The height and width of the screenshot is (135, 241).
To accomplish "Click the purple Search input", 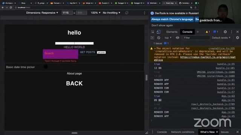I will (61, 54).
